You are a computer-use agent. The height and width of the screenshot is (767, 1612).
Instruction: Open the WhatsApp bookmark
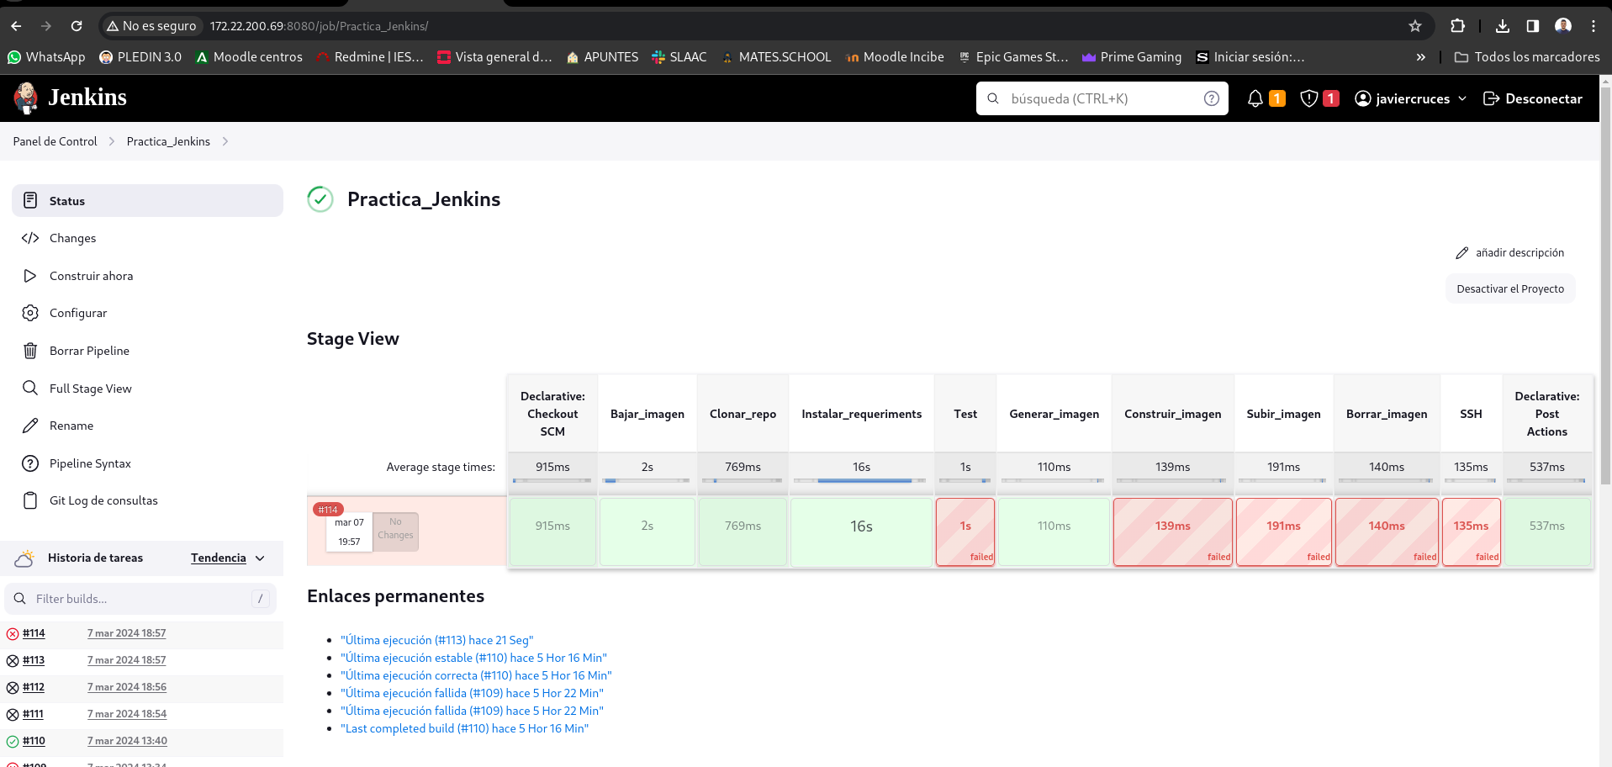47,57
